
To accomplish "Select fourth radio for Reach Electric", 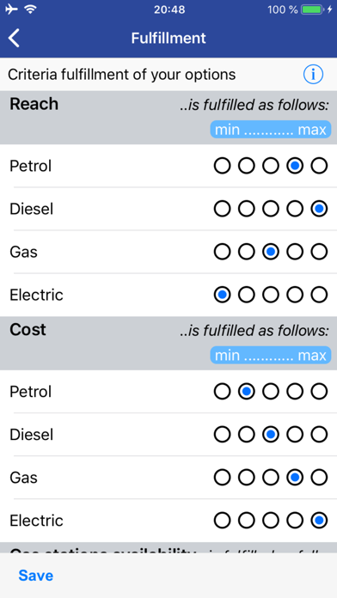I will tap(295, 295).
